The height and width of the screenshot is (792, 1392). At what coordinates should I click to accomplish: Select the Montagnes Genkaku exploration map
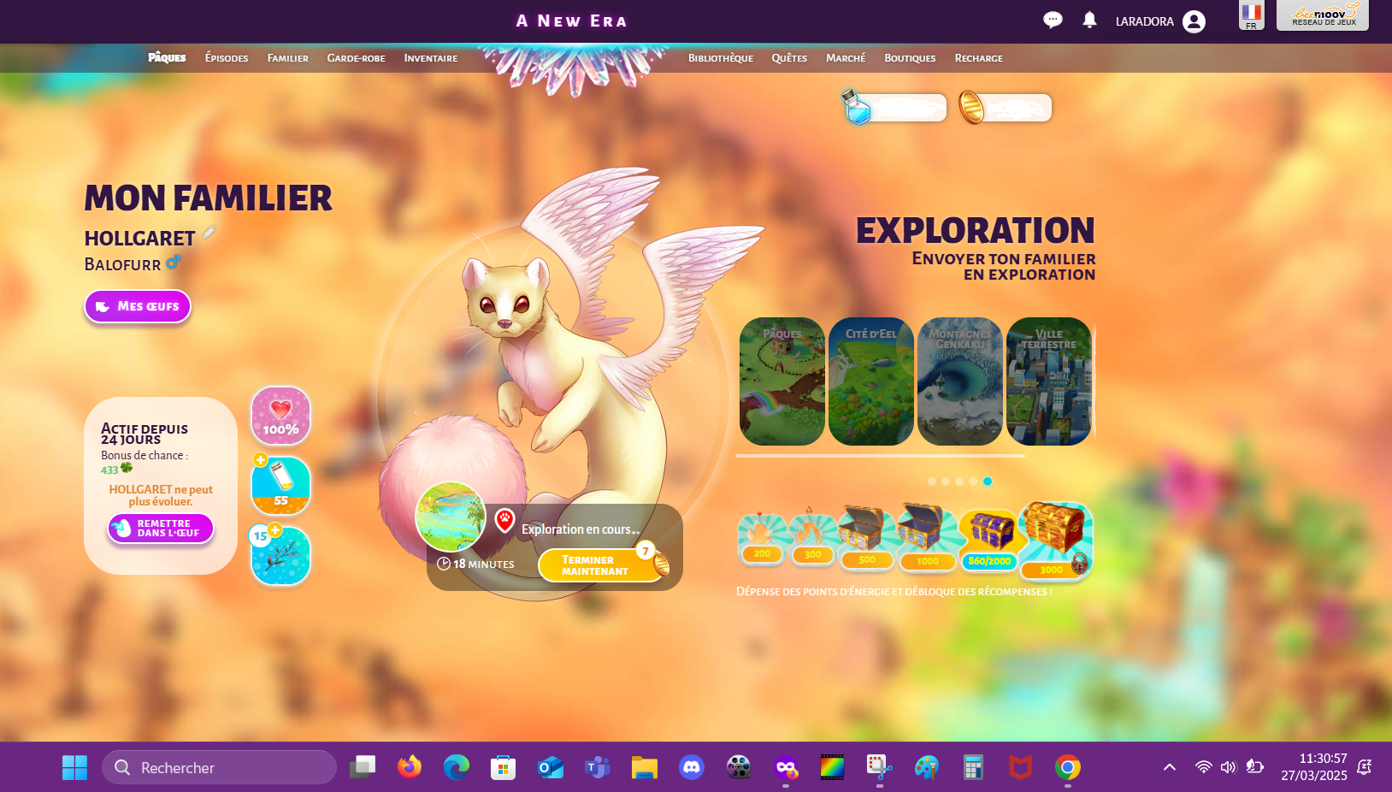[x=960, y=381]
